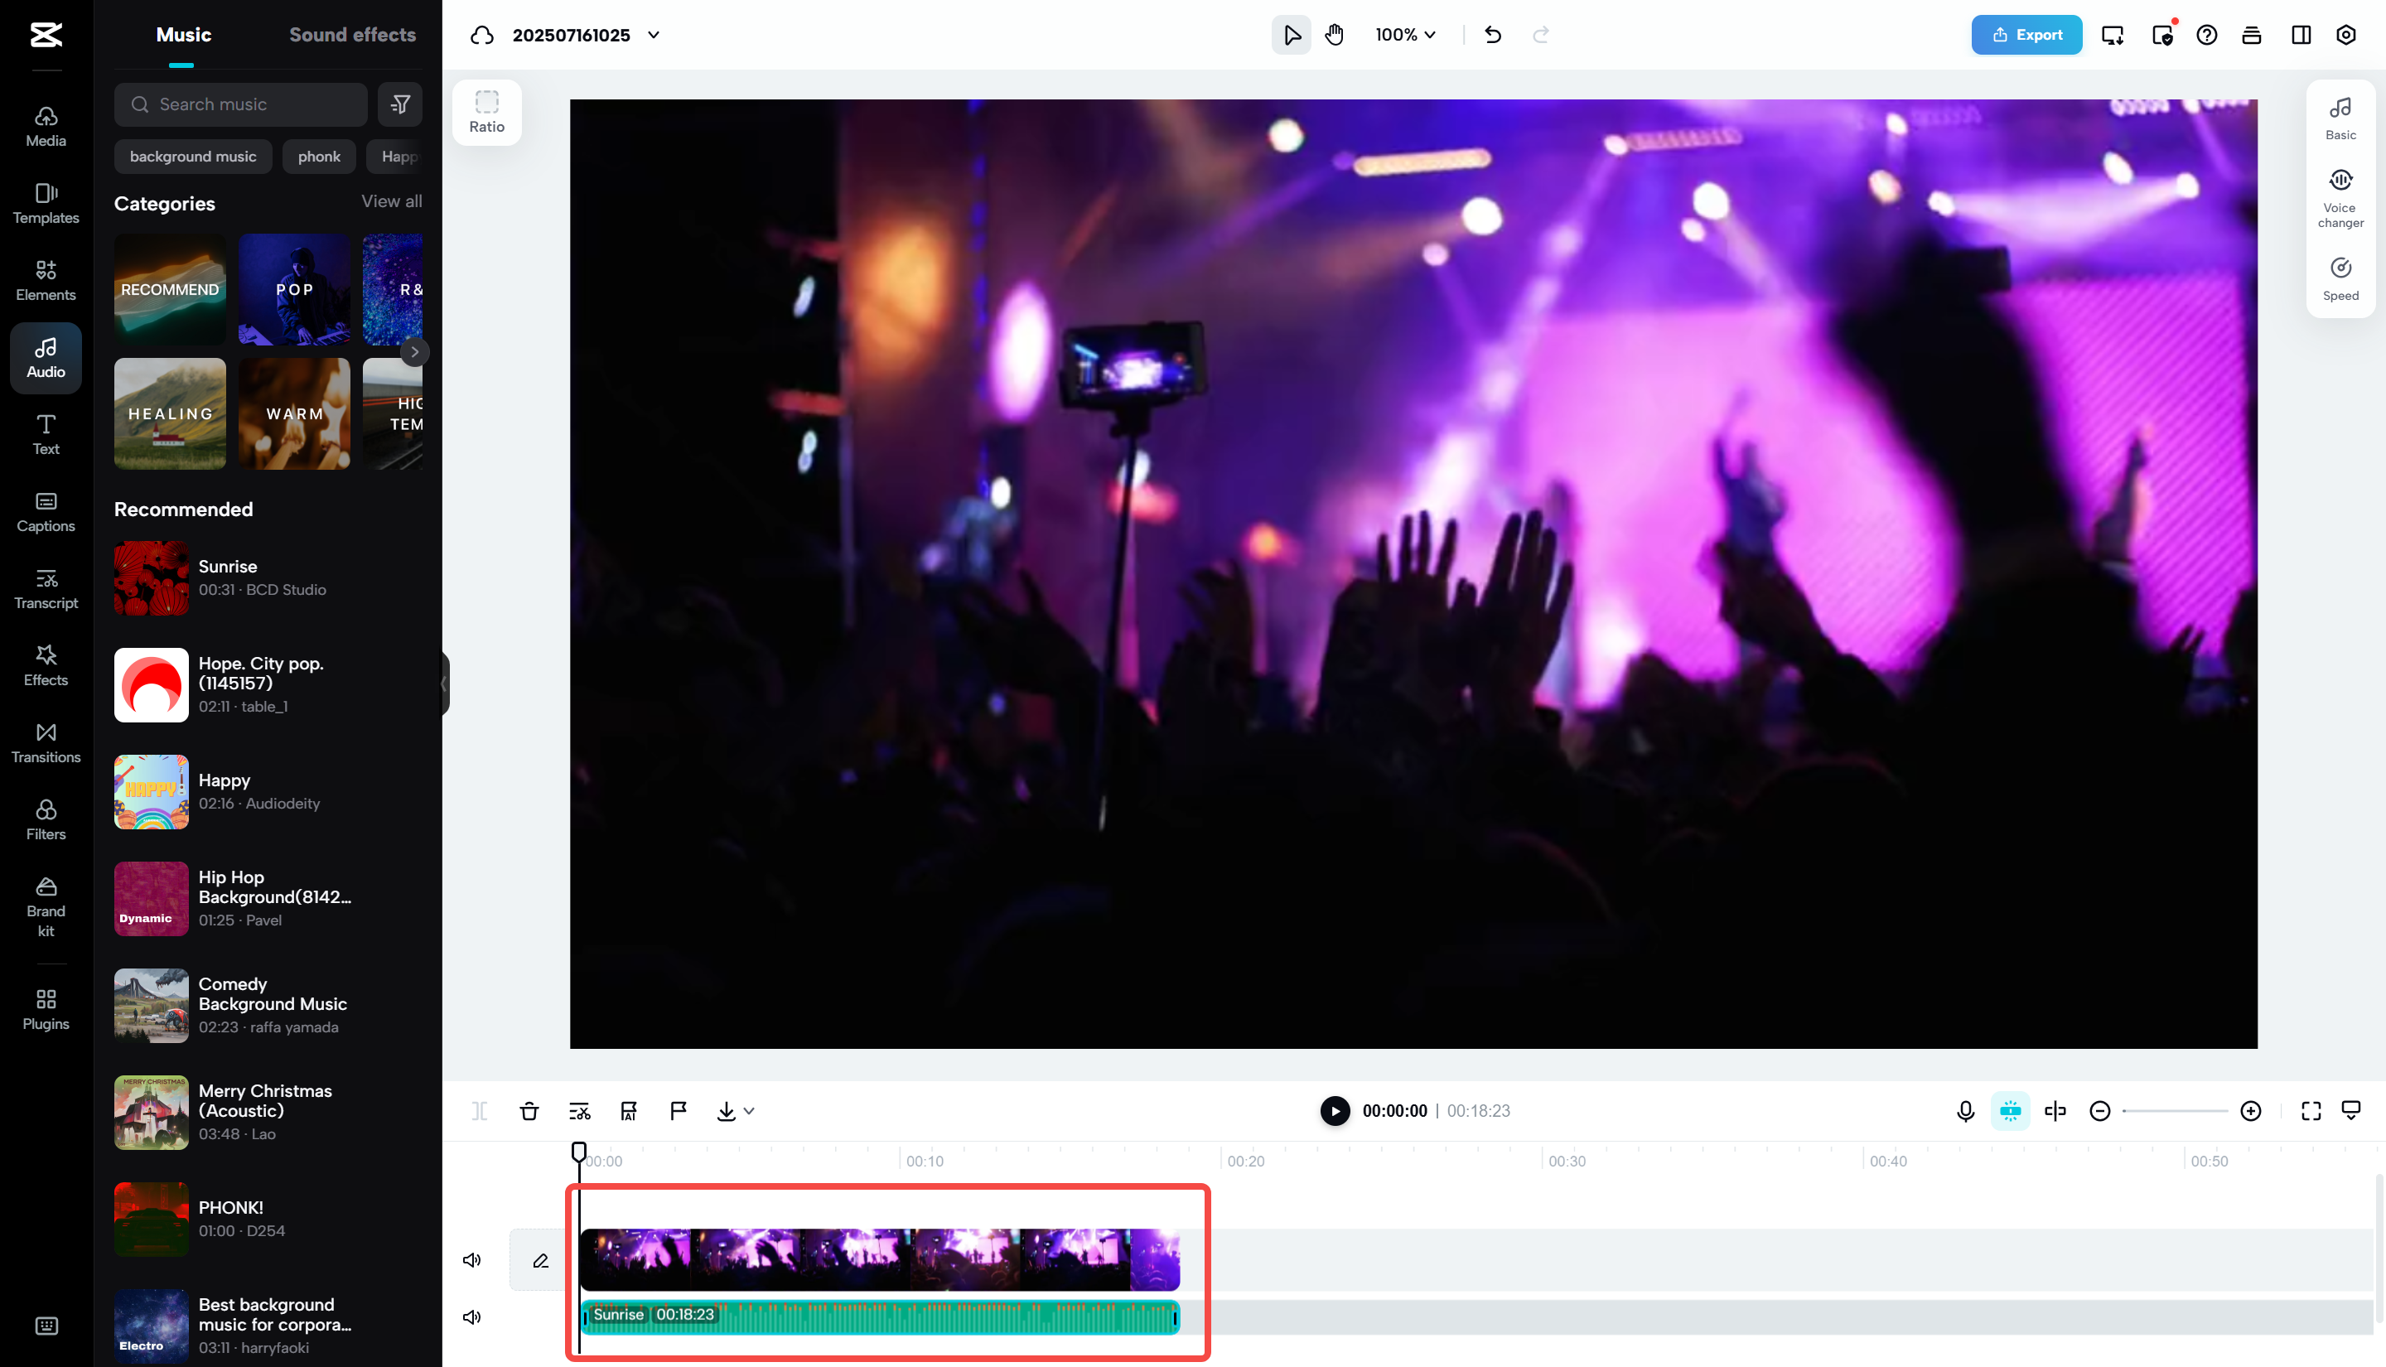Switch to the Sound effects tab
2386x1367 pixels.
[x=352, y=35]
